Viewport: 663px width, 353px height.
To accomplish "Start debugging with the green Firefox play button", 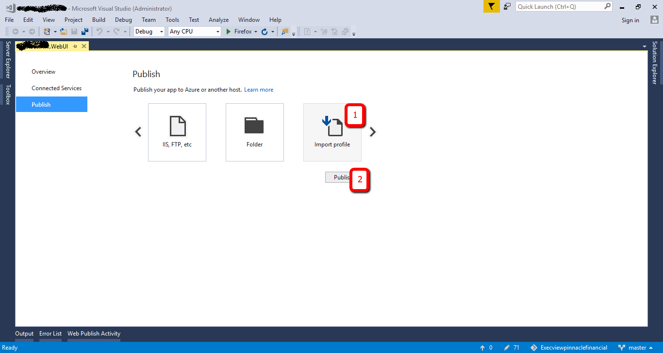I will tap(228, 31).
